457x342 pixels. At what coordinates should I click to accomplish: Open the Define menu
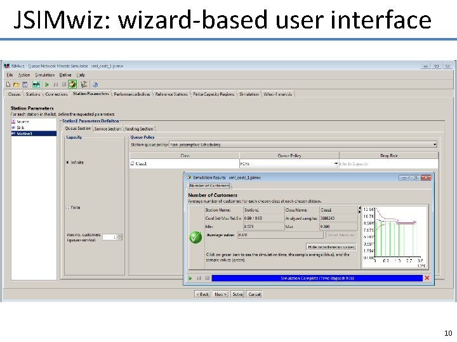65,75
